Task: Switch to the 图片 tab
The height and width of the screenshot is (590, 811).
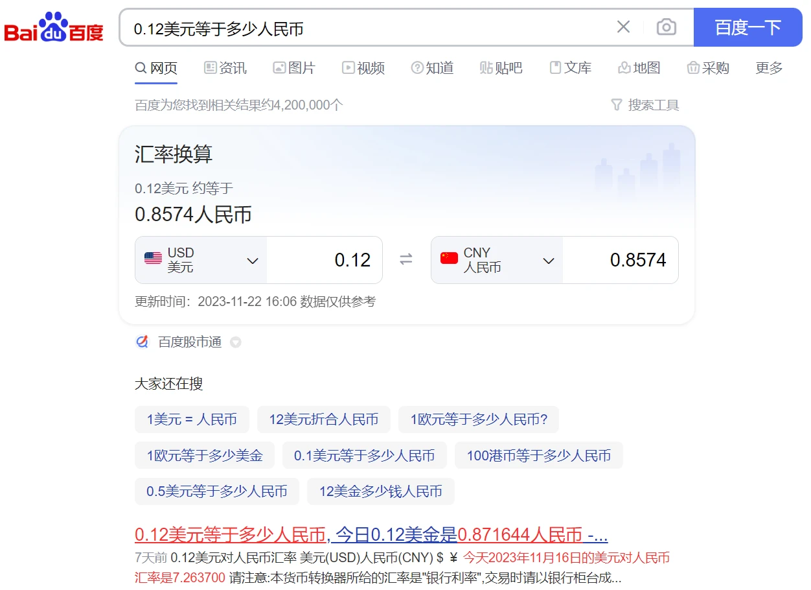Action: (294, 68)
